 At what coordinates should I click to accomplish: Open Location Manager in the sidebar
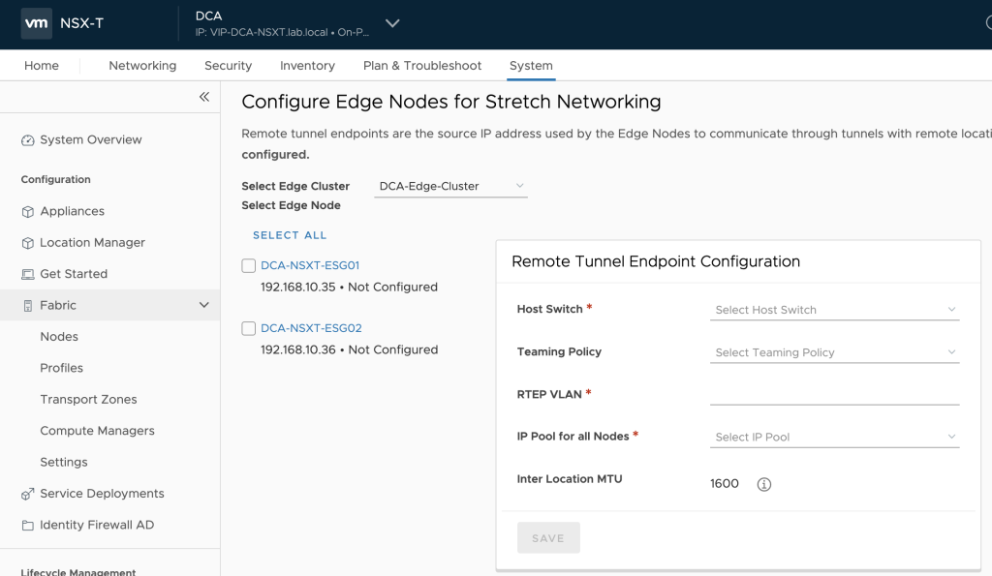tap(92, 243)
